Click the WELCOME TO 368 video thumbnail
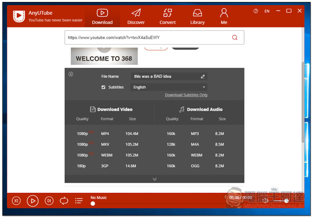 point(104,56)
